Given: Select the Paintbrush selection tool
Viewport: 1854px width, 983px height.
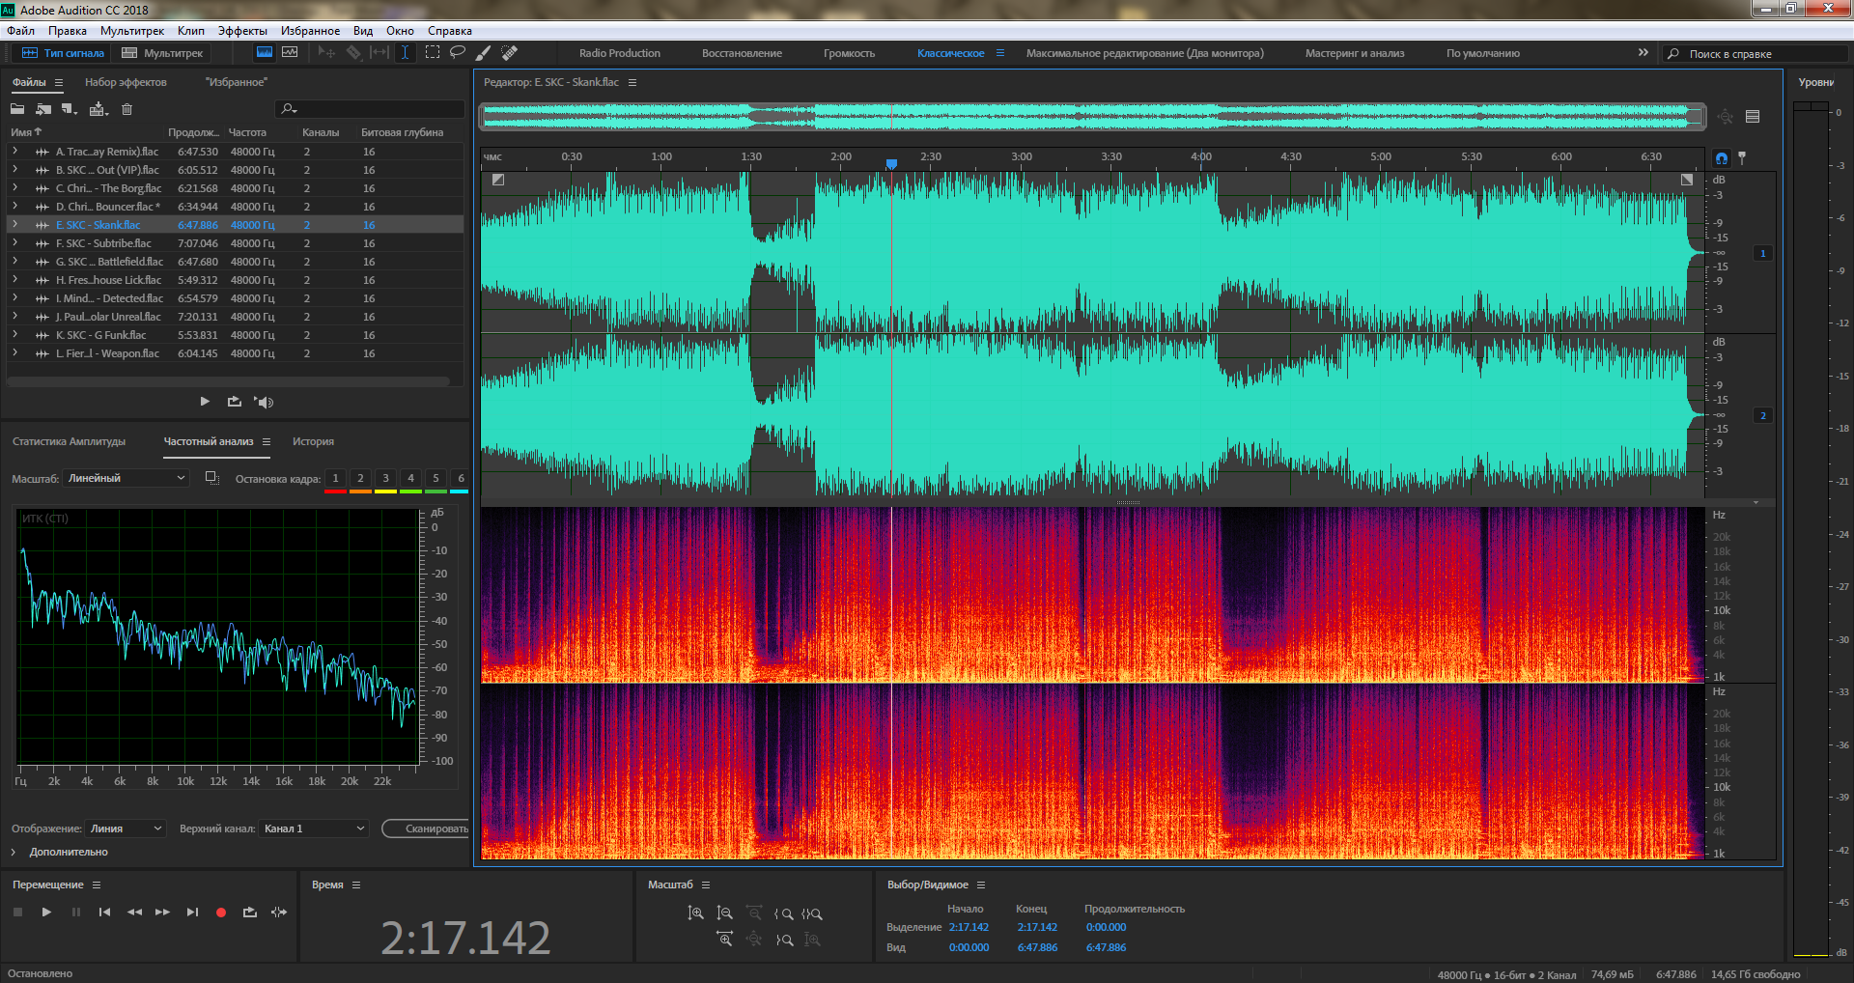Looking at the screenshot, I should tap(484, 53).
